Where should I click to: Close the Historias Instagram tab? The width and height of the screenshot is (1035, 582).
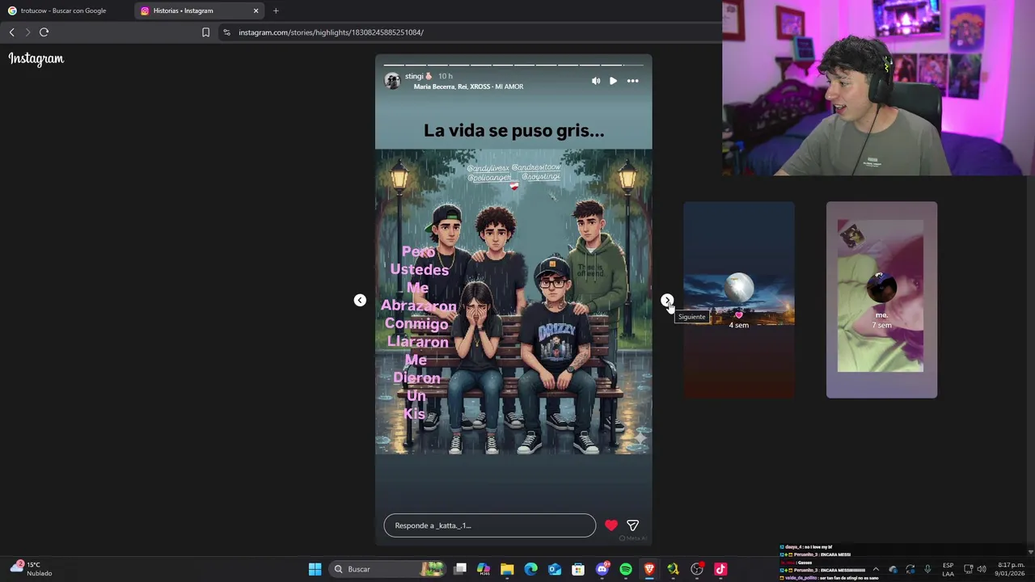(256, 11)
